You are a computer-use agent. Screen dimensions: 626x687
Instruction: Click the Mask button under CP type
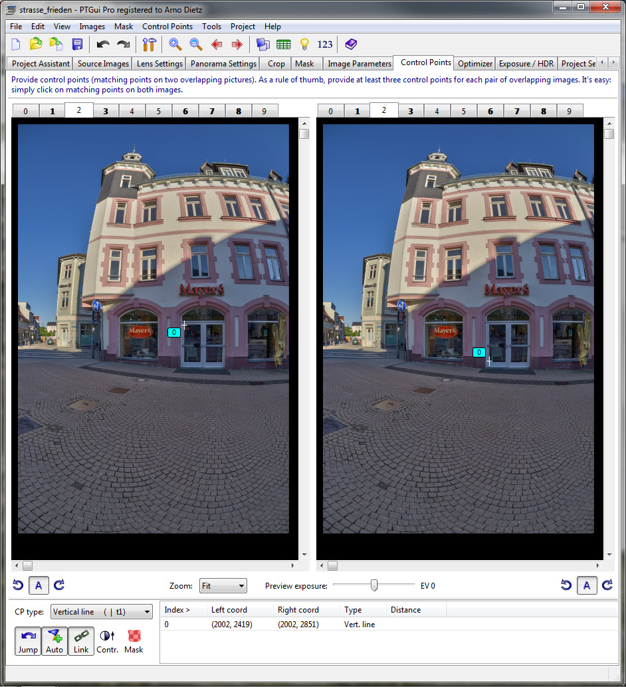pos(134,641)
